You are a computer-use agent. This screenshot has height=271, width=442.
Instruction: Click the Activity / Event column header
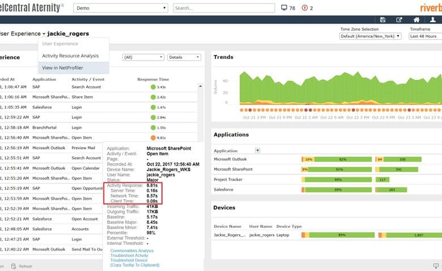pos(88,79)
